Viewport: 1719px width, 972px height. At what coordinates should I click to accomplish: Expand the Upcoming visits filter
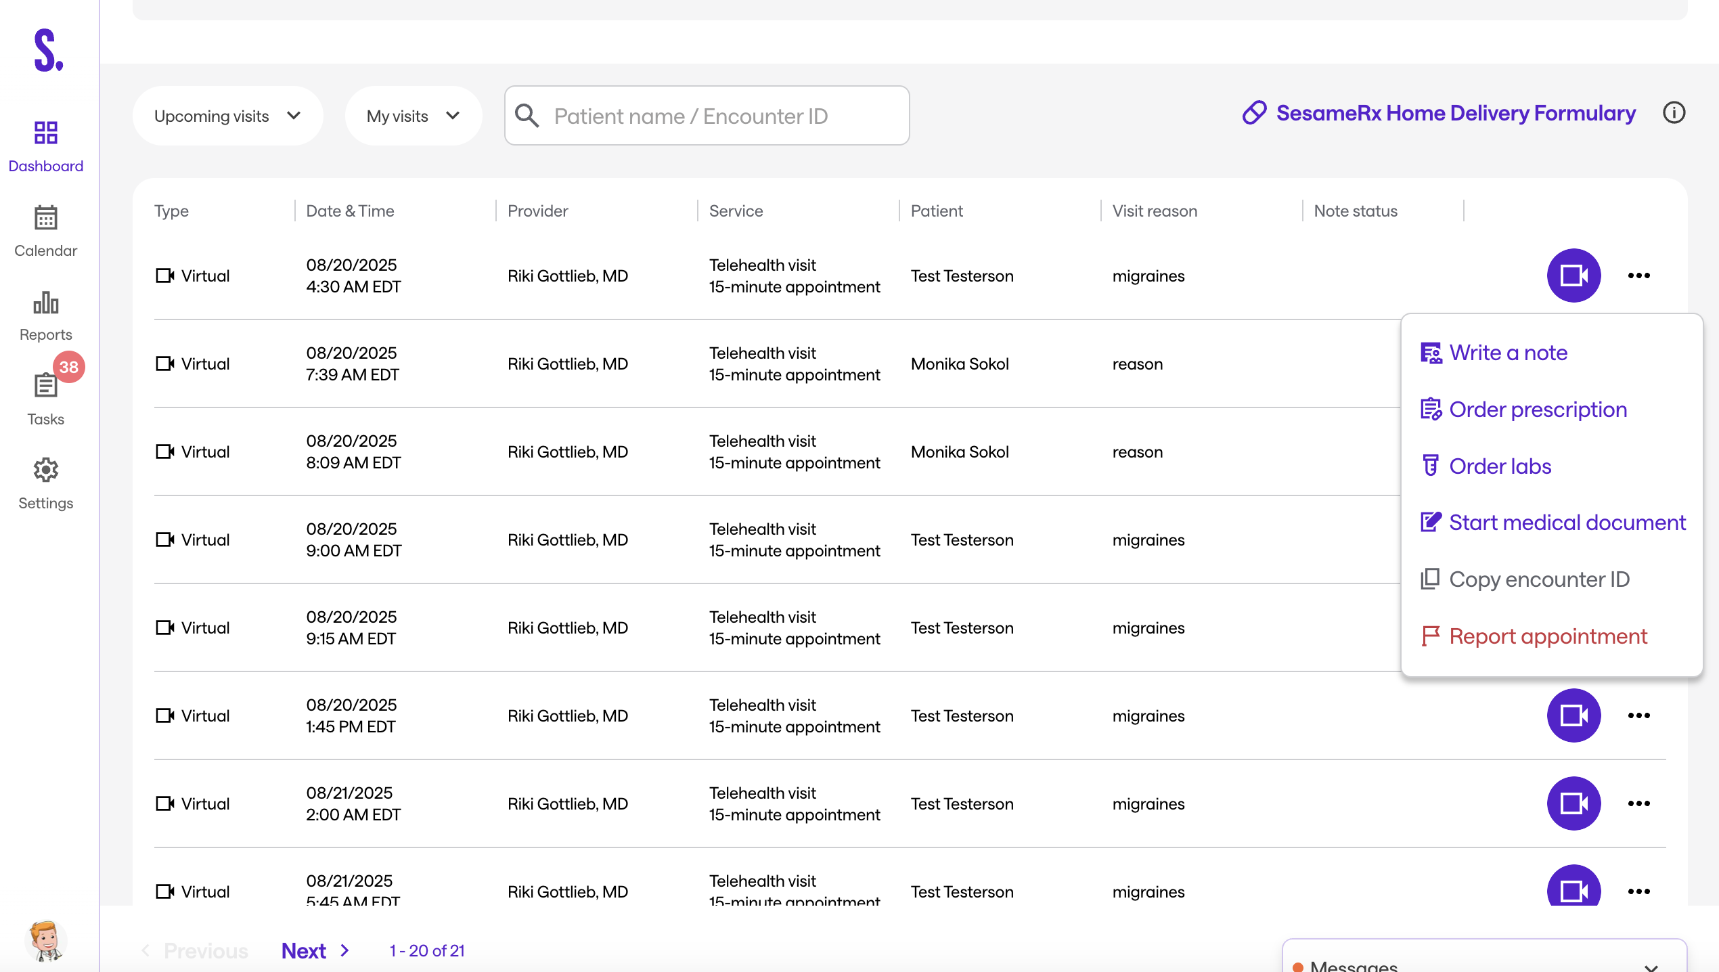click(227, 116)
